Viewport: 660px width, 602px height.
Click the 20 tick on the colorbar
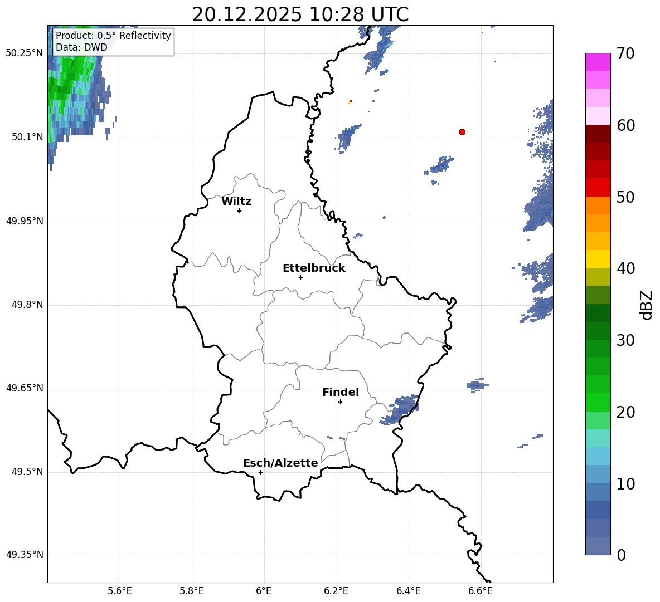(625, 412)
